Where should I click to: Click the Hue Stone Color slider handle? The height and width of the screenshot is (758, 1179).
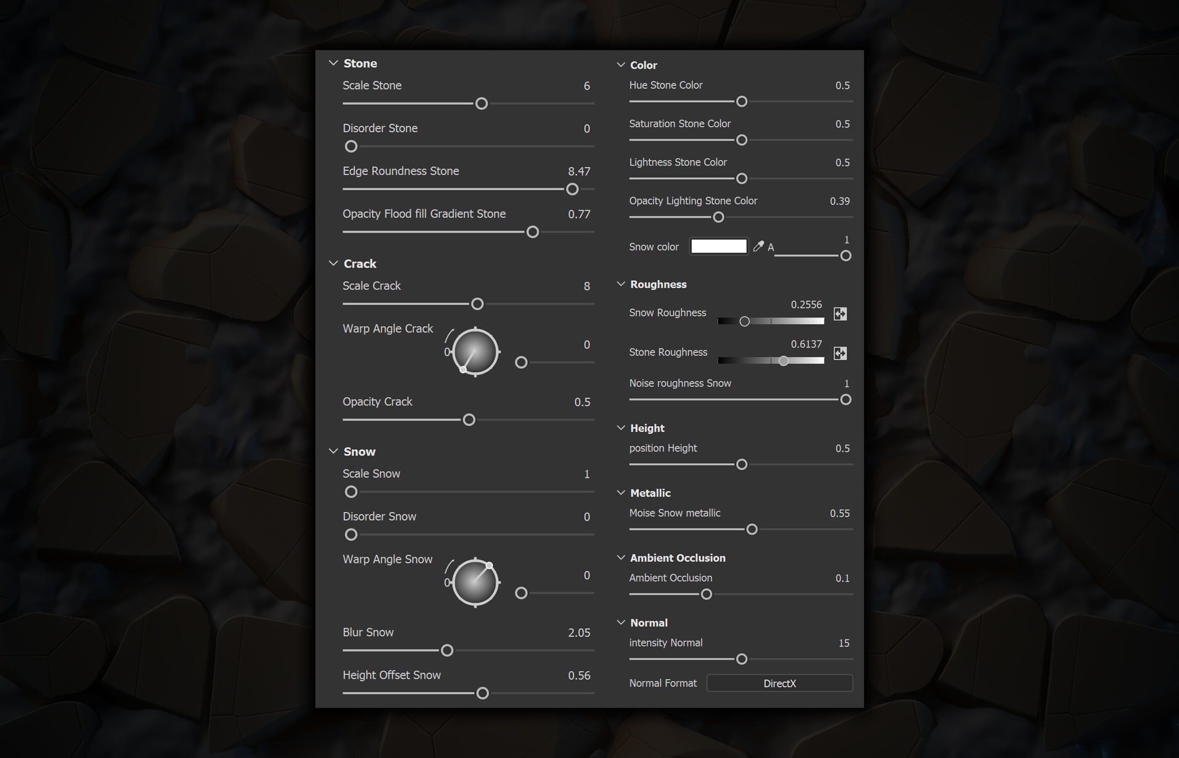pyautogui.click(x=742, y=101)
